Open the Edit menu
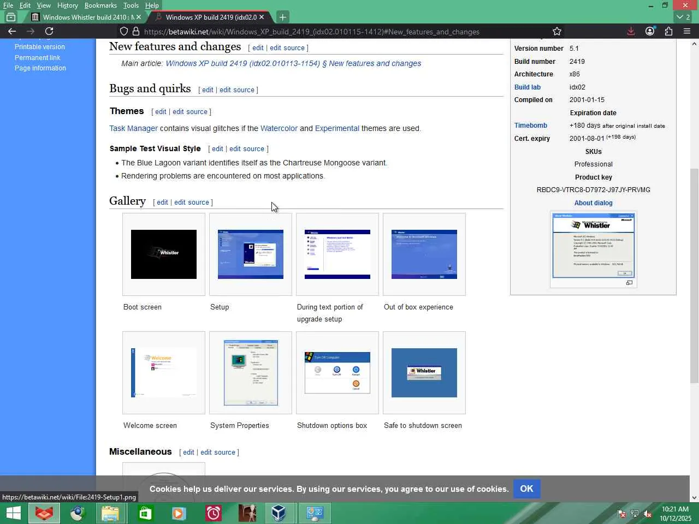Image resolution: width=699 pixels, height=524 pixels. [x=25, y=5]
